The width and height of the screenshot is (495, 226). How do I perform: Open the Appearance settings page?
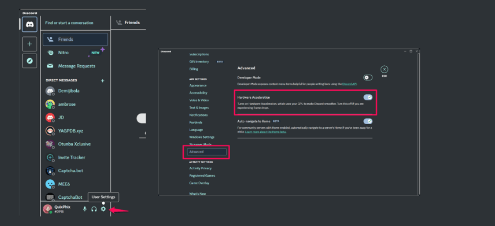click(x=198, y=85)
